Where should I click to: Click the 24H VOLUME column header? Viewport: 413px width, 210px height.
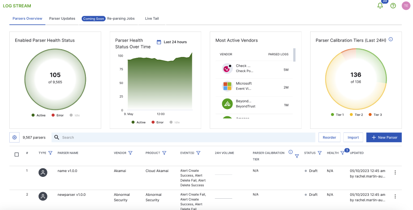click(224, 153)
